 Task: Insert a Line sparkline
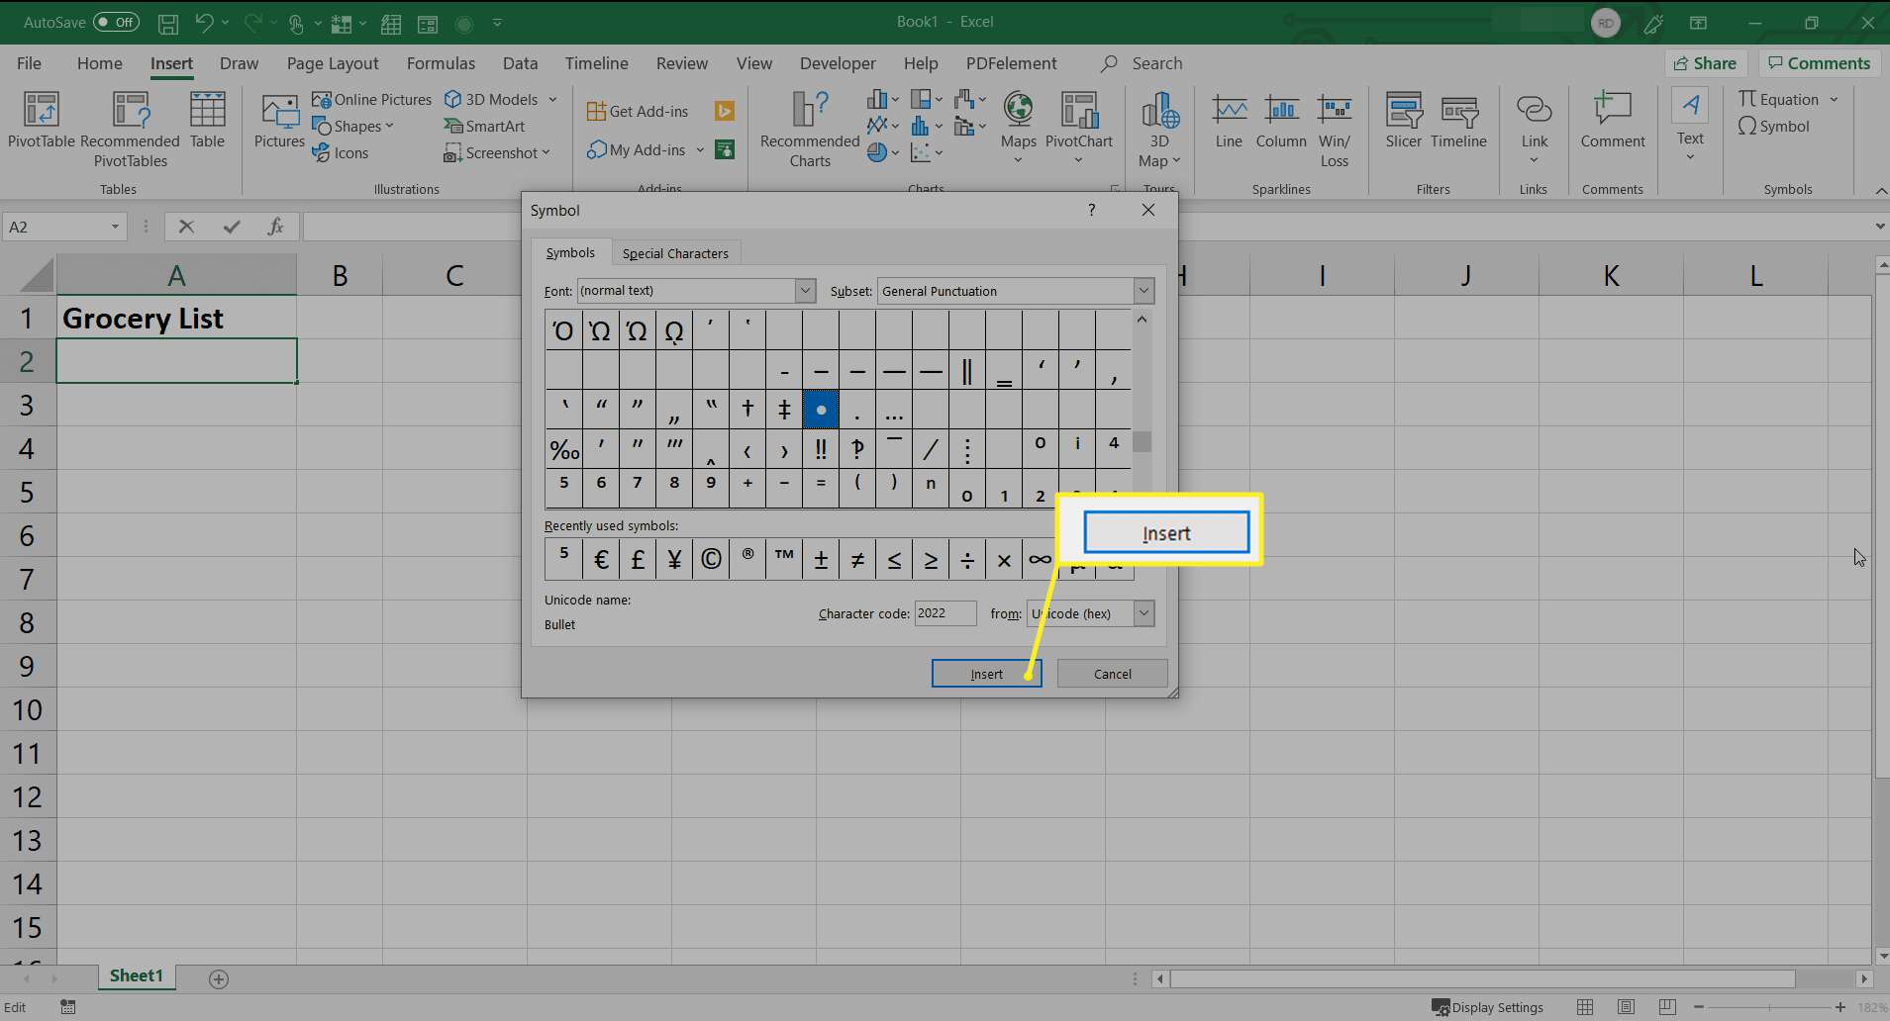(x=1229, y=122)
